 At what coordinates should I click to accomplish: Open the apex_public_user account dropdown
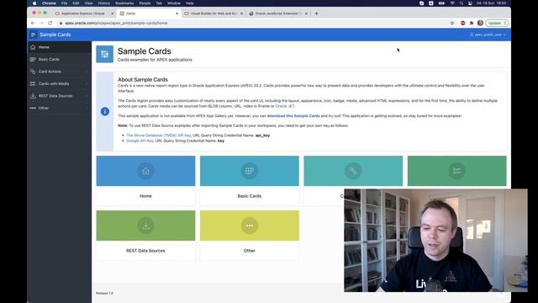(x=488, y=35)
